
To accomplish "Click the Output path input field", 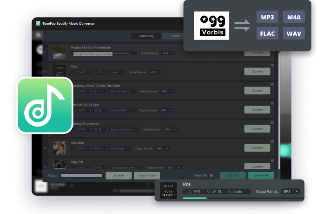I will 82,175.
